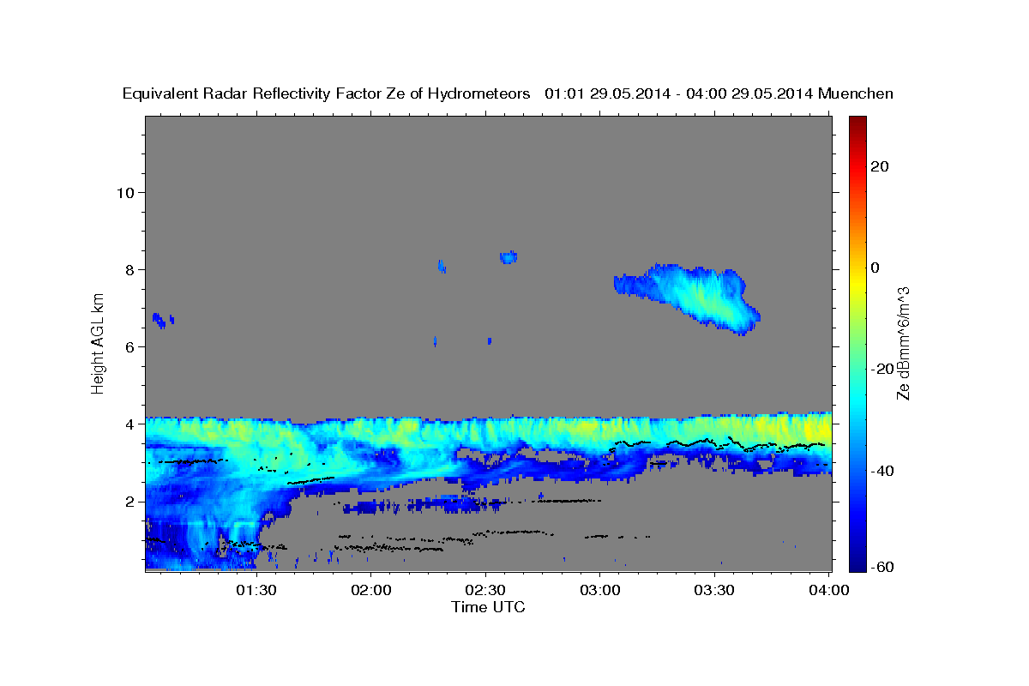
Task: Click the colorbar label 0
Action: [x=875, y=268]
